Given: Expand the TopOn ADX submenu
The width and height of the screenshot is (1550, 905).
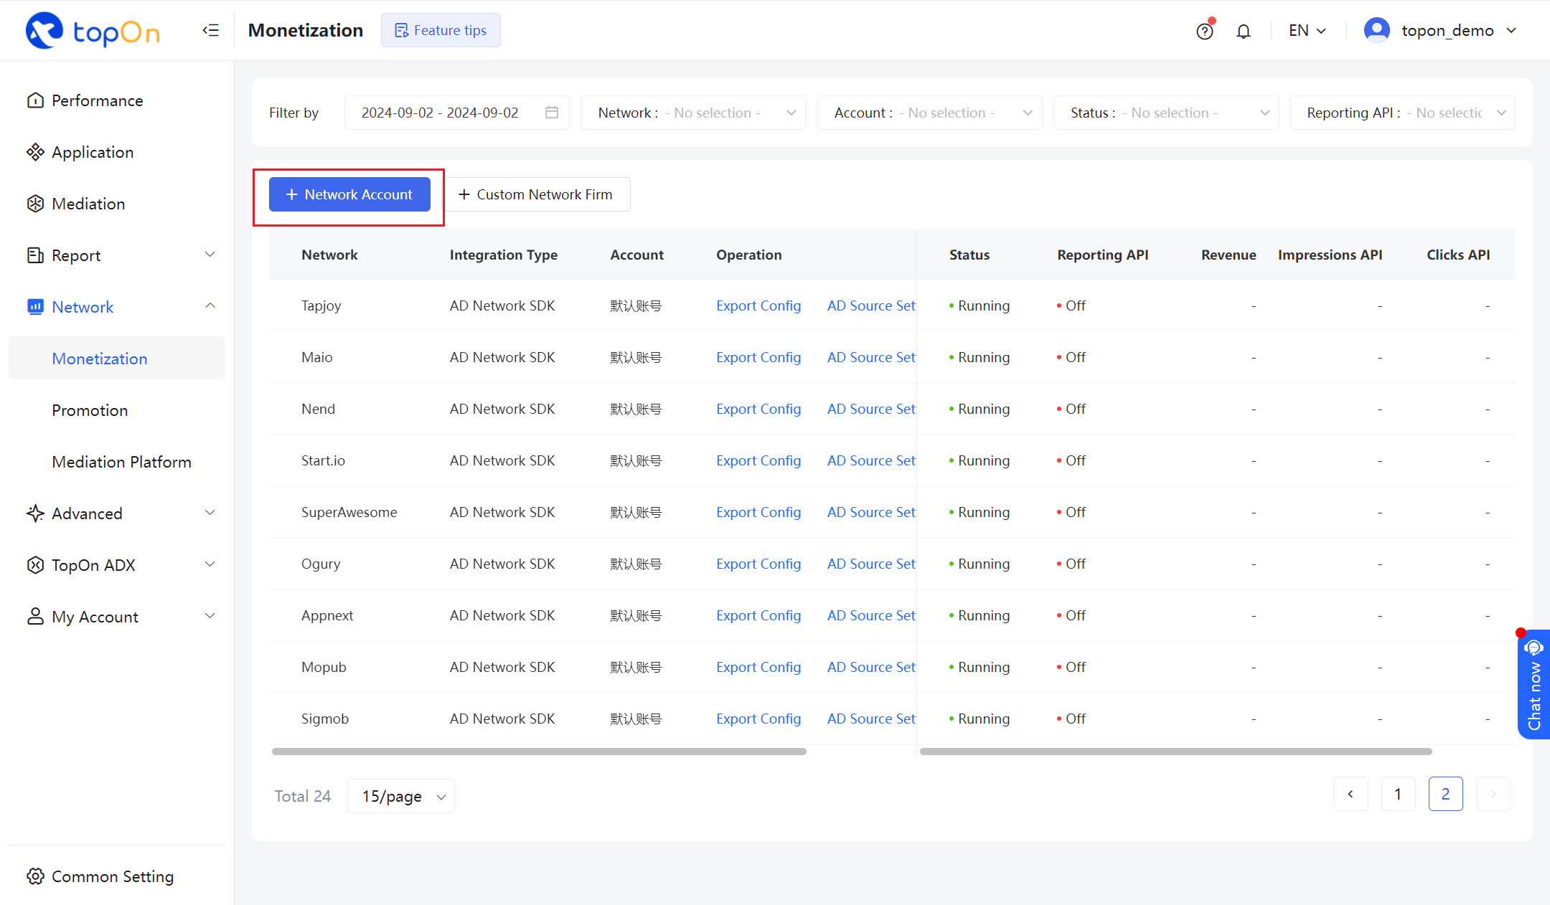Looking at the screenshot, I should (x=210, y=564).
